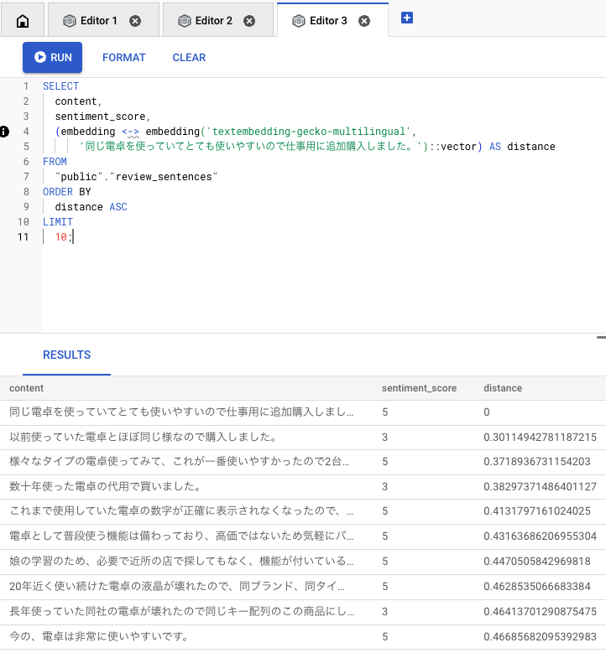This screenshot has height=658, width=606.
Task: Click distance value 0.46413701290875475
Action: coord(540,612)
